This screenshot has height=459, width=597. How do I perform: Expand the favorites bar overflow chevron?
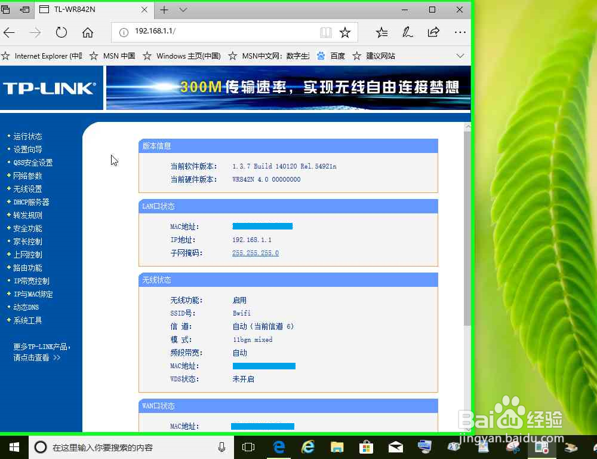(x=460, y=56)
